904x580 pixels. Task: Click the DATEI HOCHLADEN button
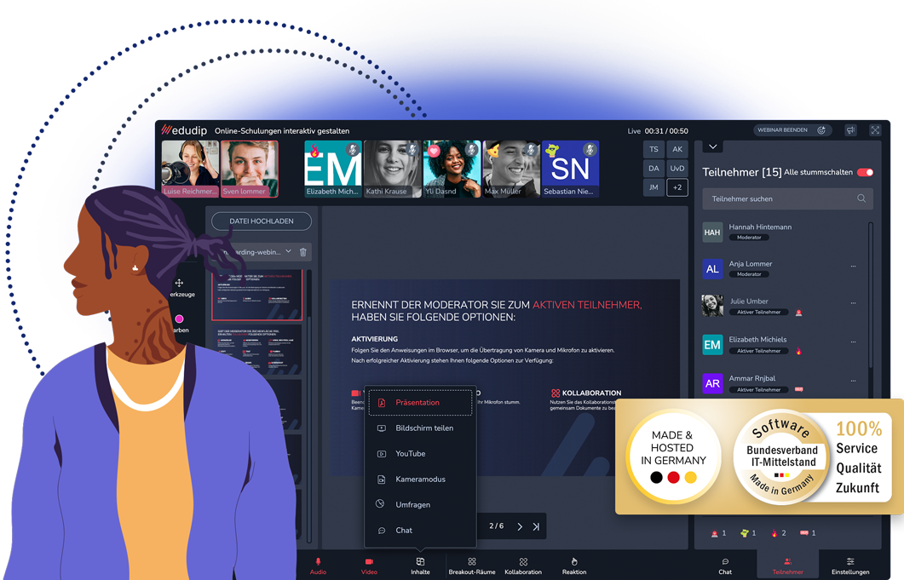tap(262, 221)
